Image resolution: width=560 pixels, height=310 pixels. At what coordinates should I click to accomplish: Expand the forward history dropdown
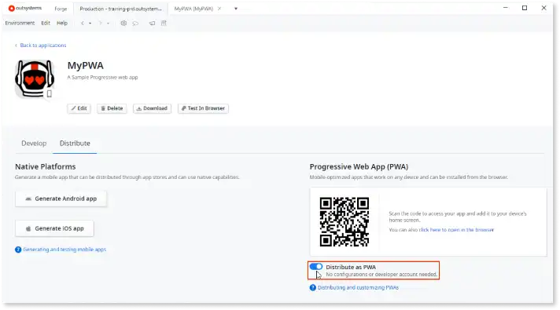(x=108, y=24)
